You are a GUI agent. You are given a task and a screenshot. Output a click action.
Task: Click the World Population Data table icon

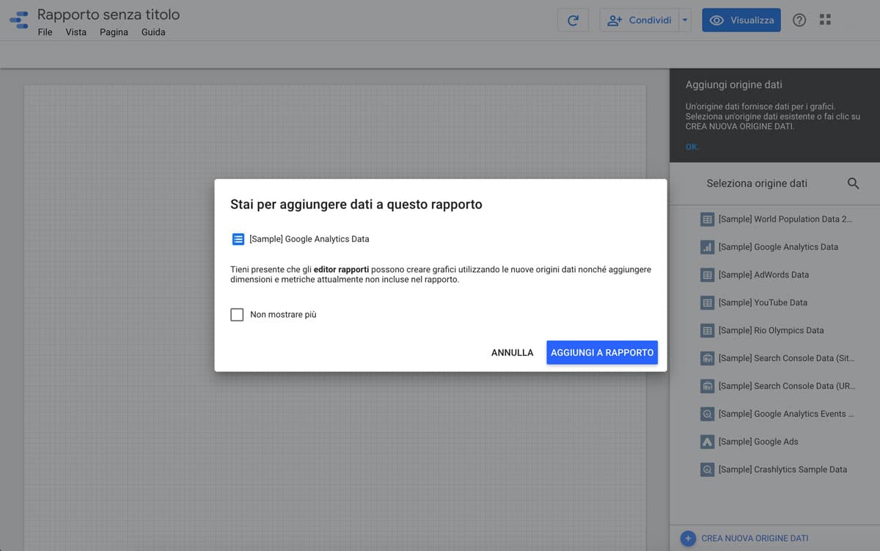point(707,219)
